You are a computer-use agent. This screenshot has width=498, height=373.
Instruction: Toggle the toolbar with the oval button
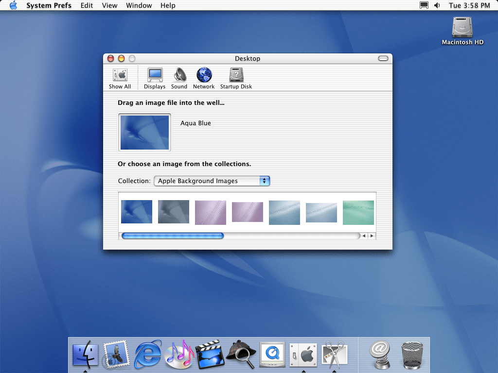point(383,58)
